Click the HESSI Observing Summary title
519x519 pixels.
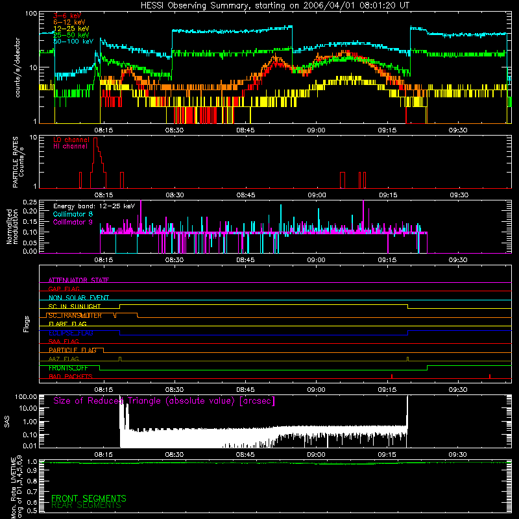tap(274, 5)
